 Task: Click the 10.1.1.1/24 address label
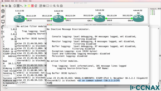click(31, 16)
